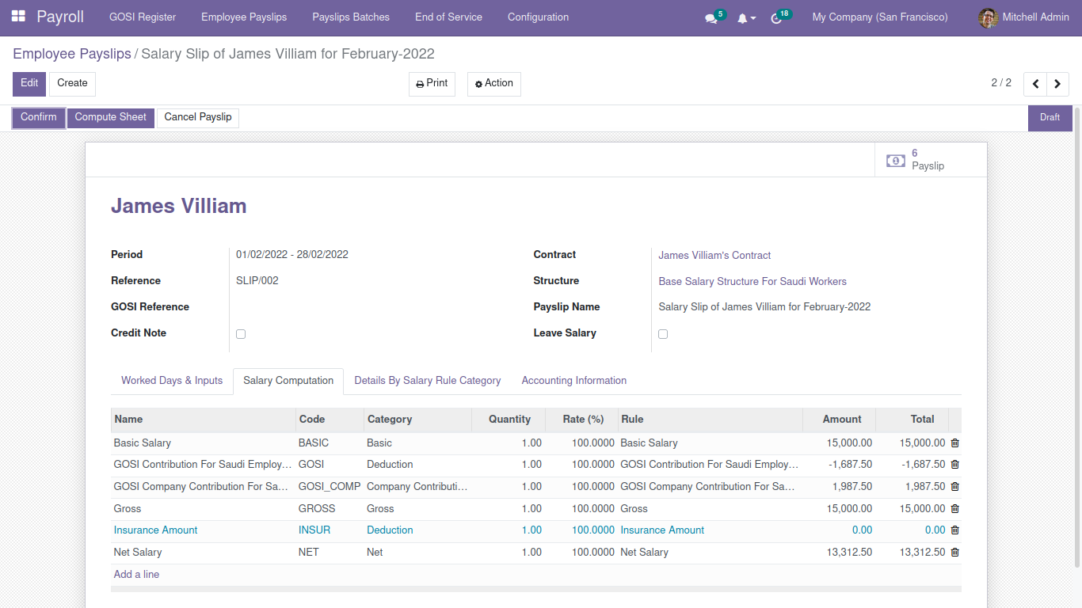Delete the Insurance Amount line
Image resolution: width=1082 pixels, height=608 pixels.
[x=954, y=530]
